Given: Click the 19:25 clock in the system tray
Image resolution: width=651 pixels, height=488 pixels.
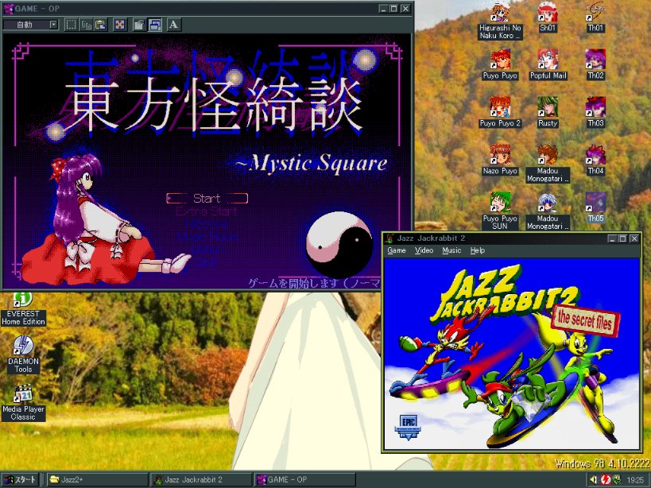Looking at the screenshot, I should click(x=635, y=480).
